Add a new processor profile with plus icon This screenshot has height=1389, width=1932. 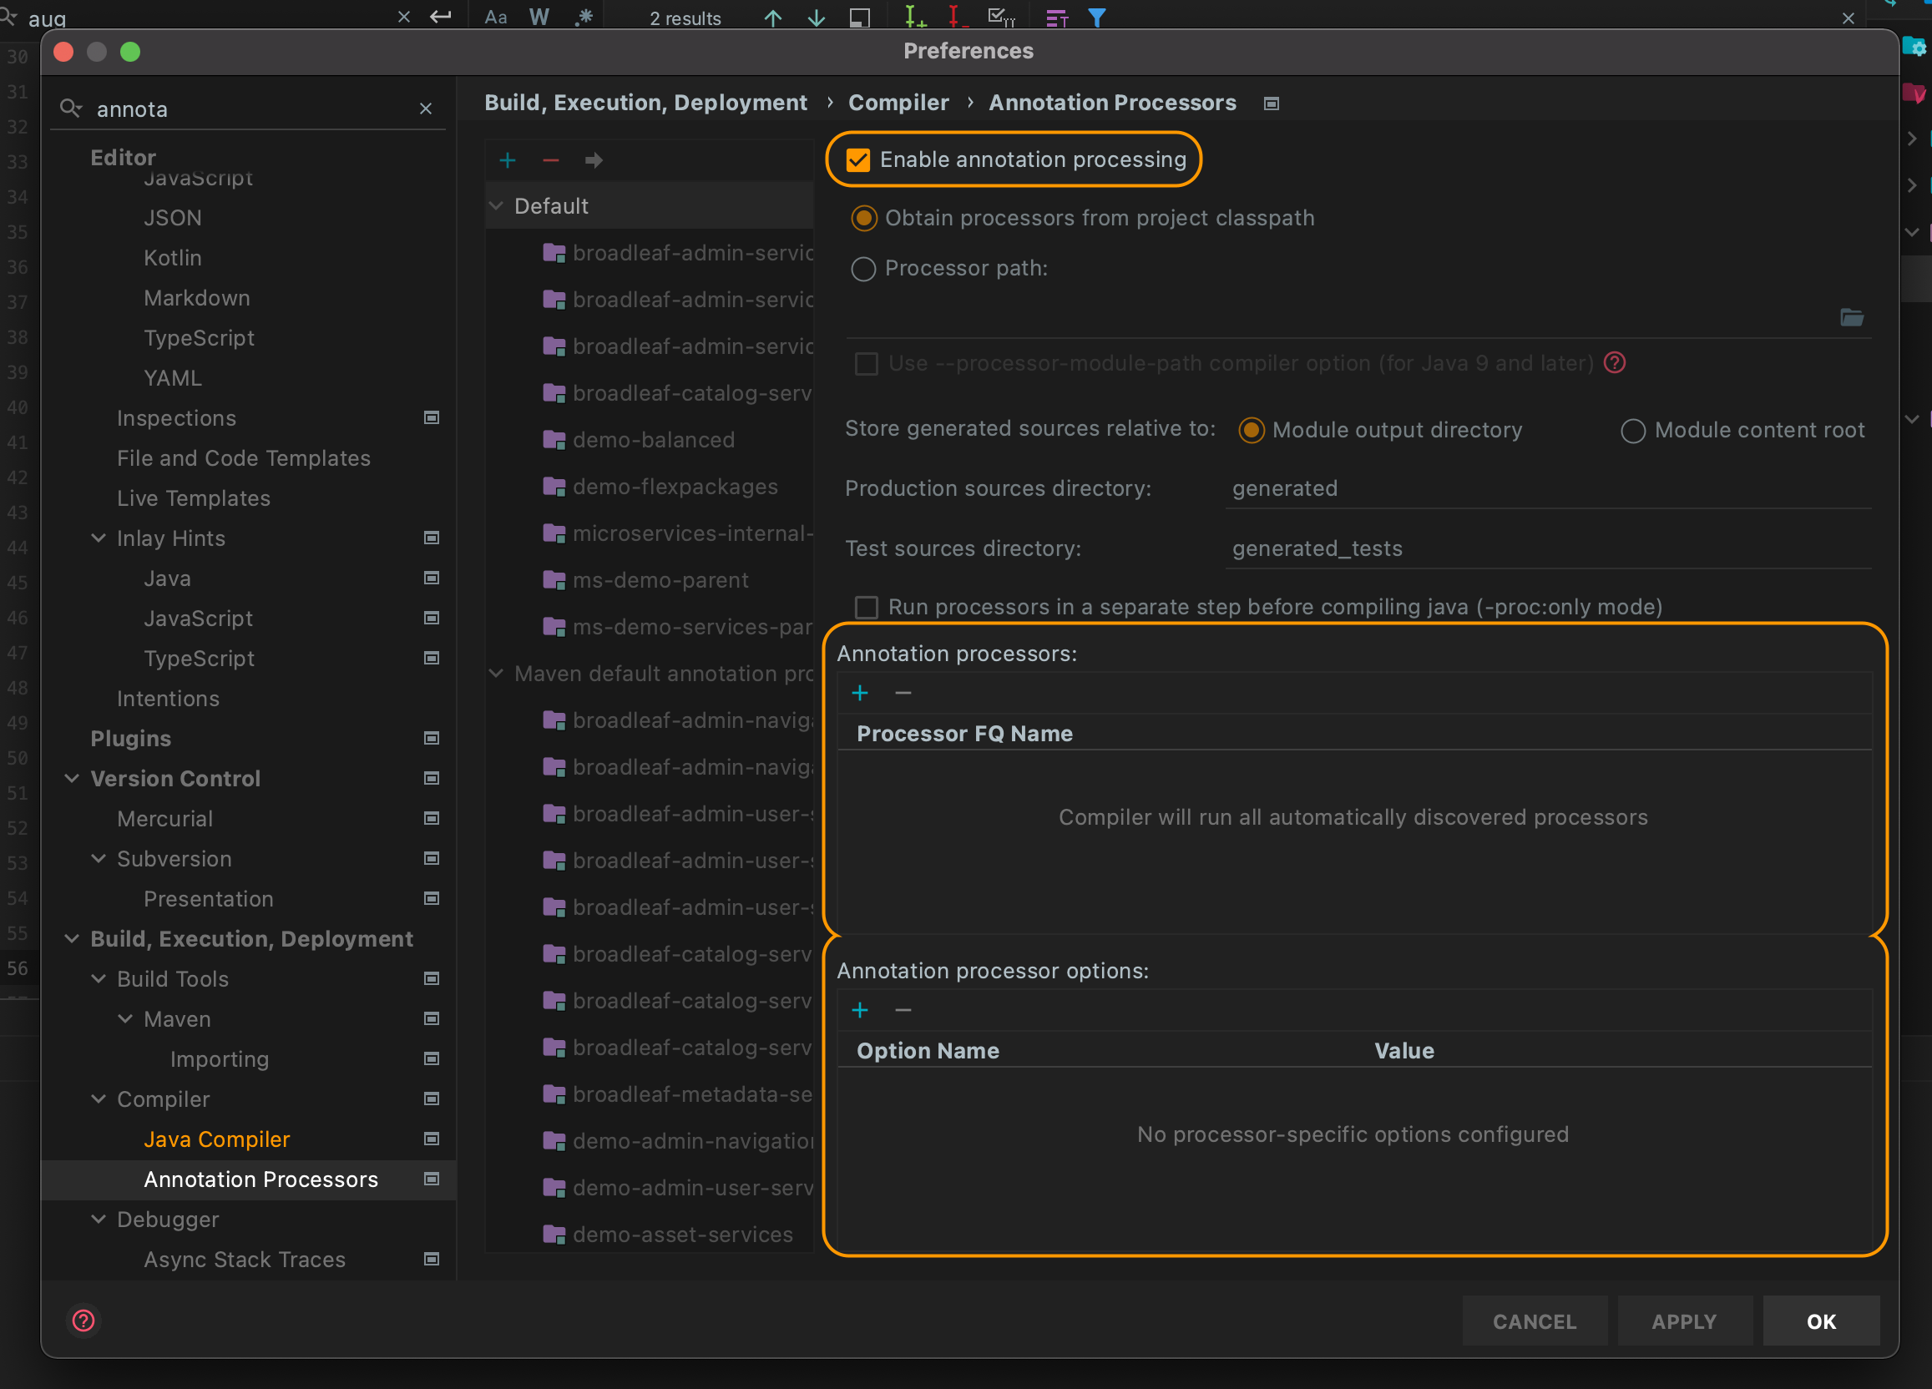508,160
